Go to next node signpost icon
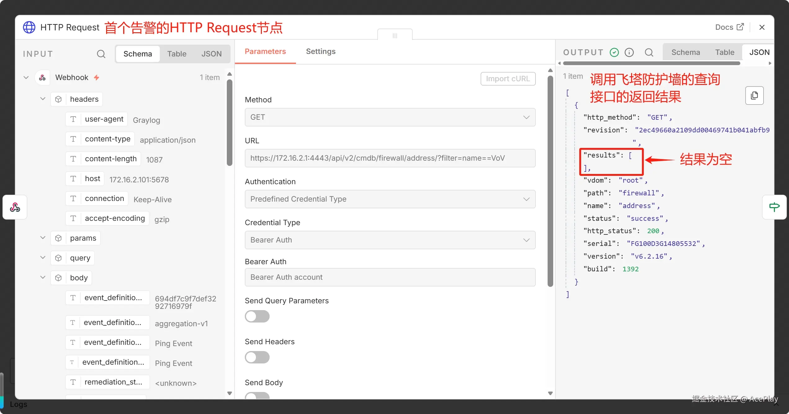The height and width of the screenshot is (414, 789). pyautogui.click(x=774, y=207)
